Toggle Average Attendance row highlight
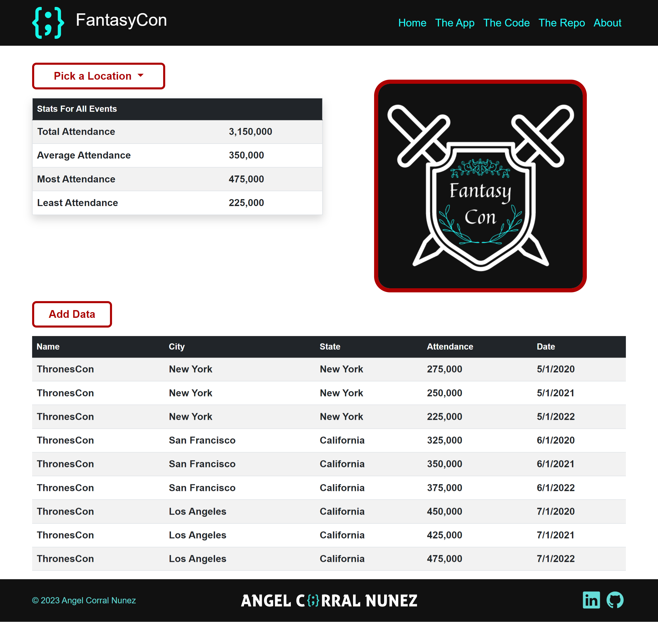658x622 pixels. [x=177, y=155]
